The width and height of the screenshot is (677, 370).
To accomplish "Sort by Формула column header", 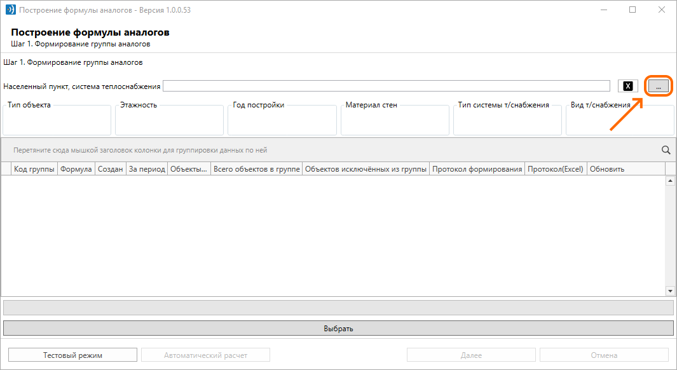I will (76, 169).
